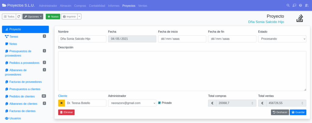Expand the Opciones dropdown button
This screenshot has width=312, height=123.
(33, 16)
